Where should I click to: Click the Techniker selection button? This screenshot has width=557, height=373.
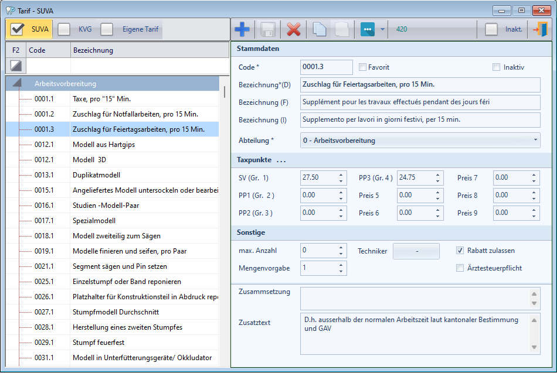click(416, 251)
